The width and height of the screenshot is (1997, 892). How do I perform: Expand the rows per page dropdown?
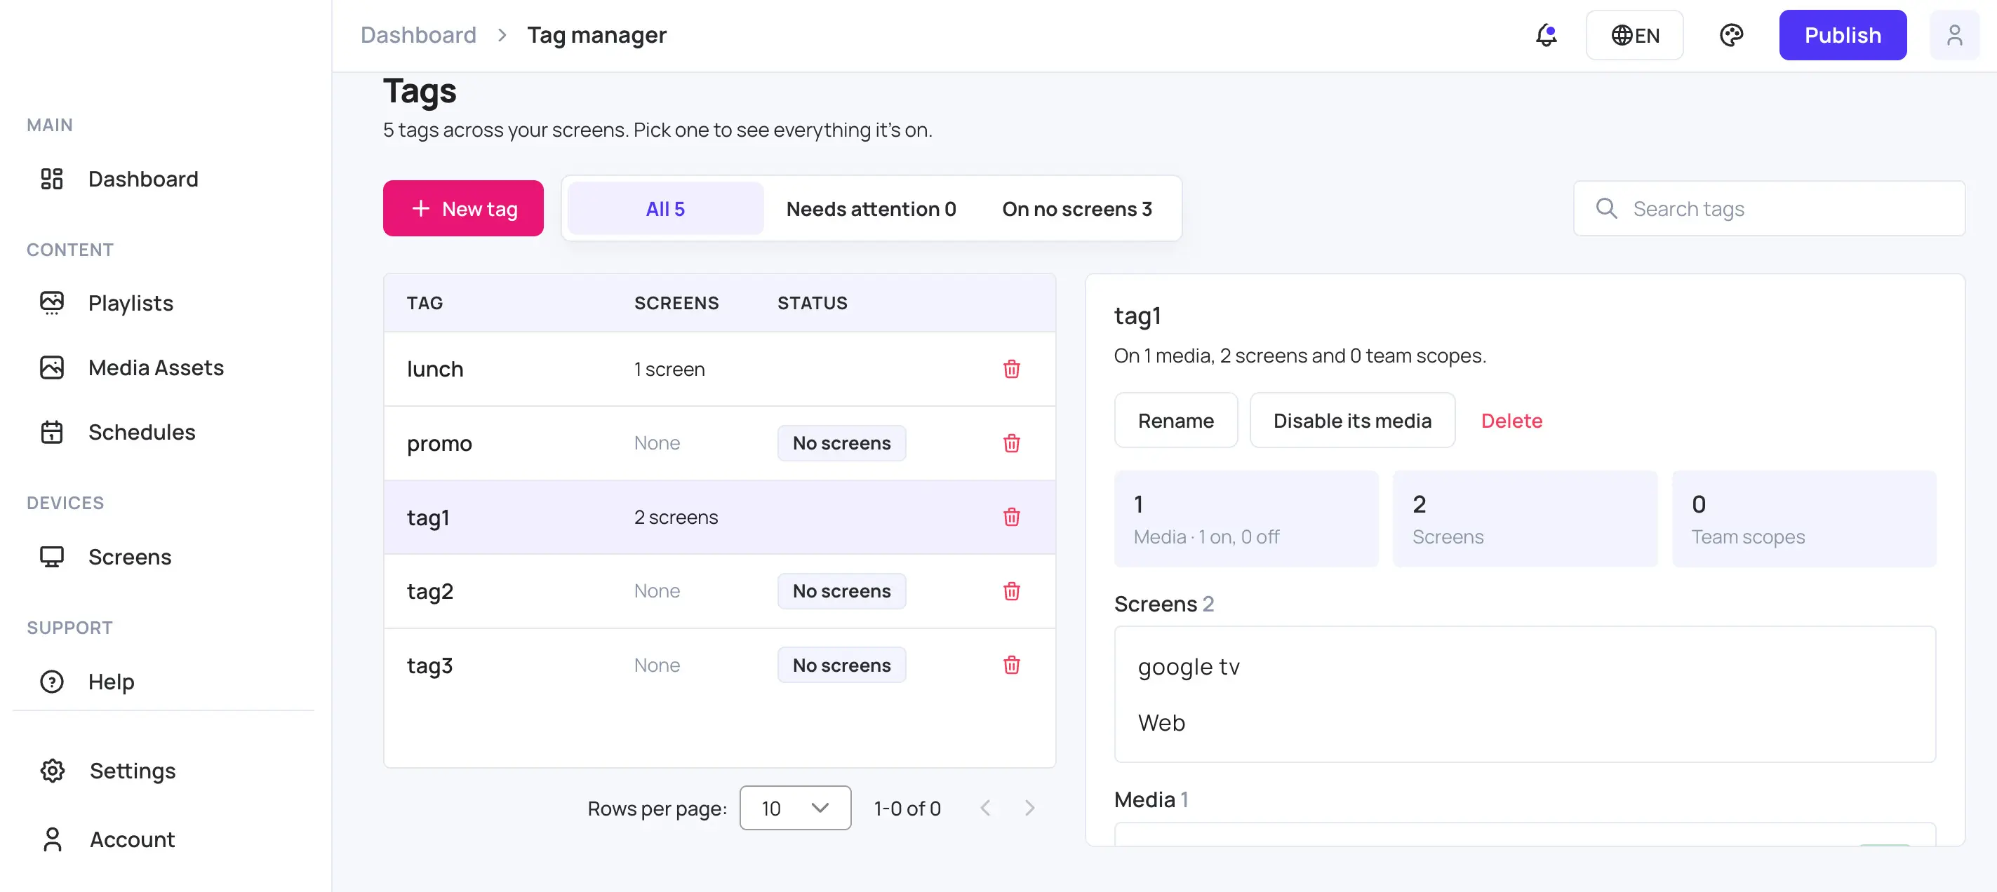point(794,809)
